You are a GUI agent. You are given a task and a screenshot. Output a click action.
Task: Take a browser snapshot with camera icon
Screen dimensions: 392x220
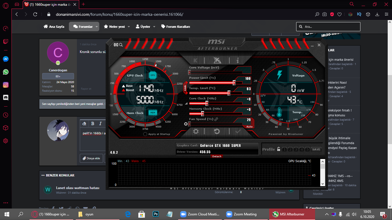[x=325, y=14]
